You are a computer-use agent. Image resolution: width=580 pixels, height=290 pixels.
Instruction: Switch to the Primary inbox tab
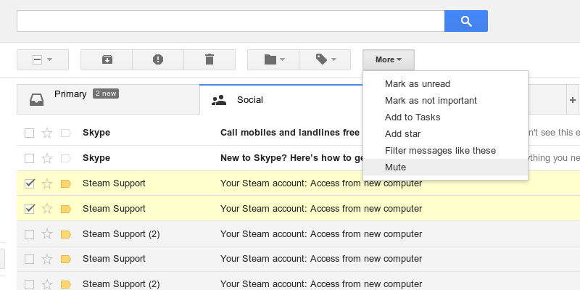70,95
